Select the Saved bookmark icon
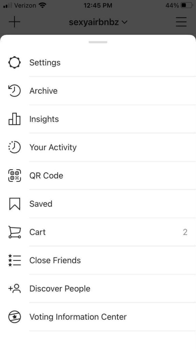The width and height of the screenshot is (196, 349). tap(14, 203)
